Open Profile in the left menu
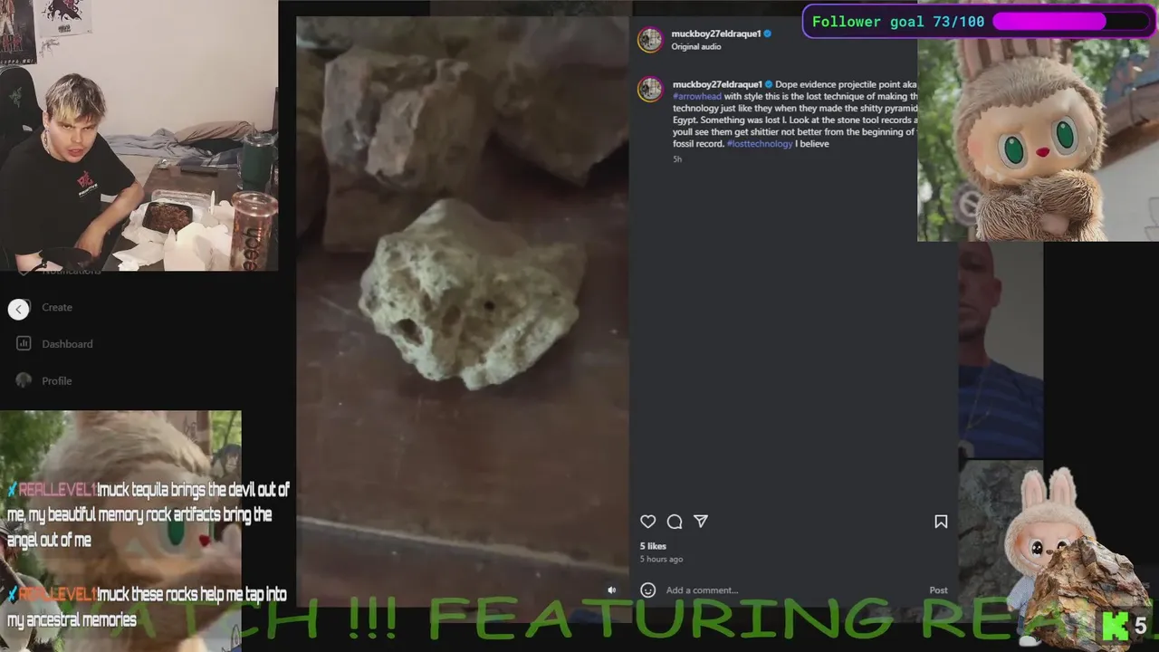 click(57, 381)
